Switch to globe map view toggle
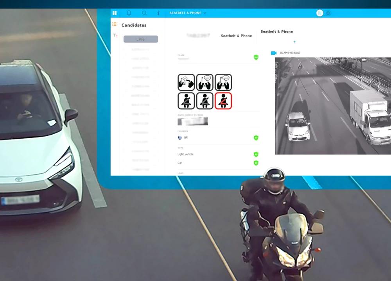The image size is (391, 281). pos(328,13)
